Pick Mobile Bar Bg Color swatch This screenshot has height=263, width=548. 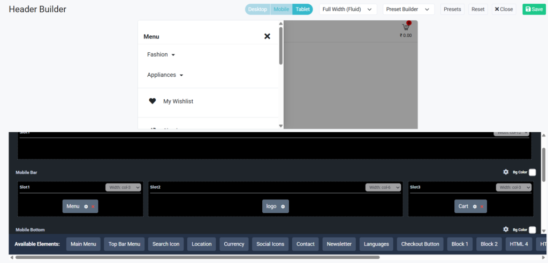[x=532, y=172]
